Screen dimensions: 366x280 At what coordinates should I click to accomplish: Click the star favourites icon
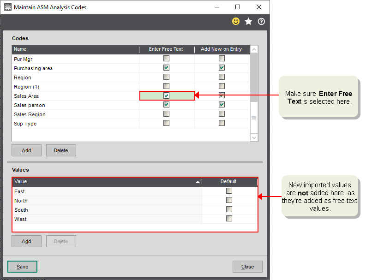coord(248,22)
